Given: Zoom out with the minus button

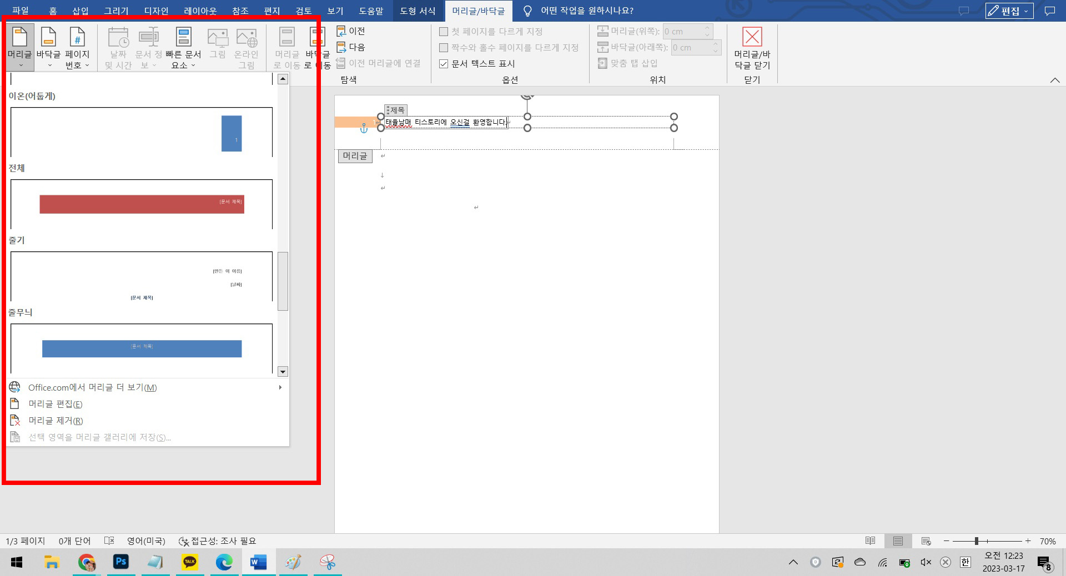Looking at the screenshot, I should tap(947, 541).
